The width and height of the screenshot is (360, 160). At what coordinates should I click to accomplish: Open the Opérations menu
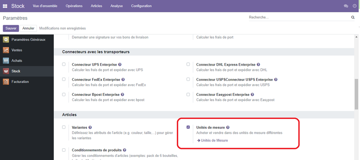(74, 6)
